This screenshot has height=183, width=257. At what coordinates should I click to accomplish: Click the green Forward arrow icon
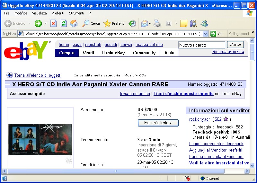38,23
